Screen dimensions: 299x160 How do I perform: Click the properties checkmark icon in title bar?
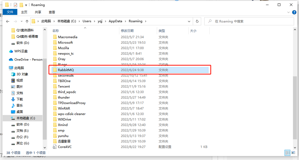(x=15, y=5)
